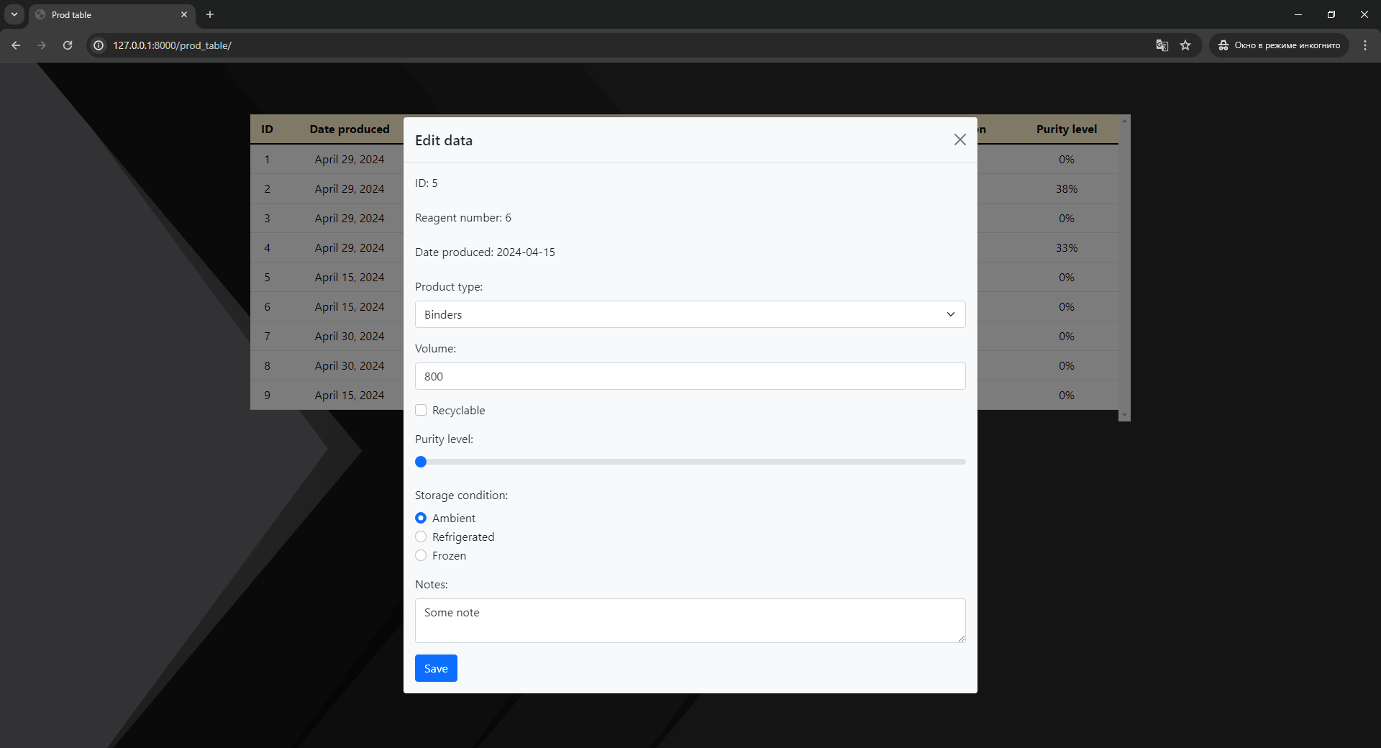Open Chrome's three-dot menu
The width and height of the screenshot is (1381, 748).
[1365, 45]
